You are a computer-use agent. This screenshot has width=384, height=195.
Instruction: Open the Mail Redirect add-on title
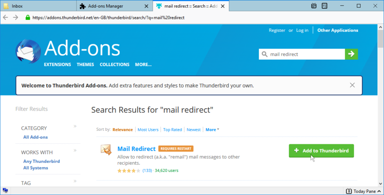coord(136,148)
